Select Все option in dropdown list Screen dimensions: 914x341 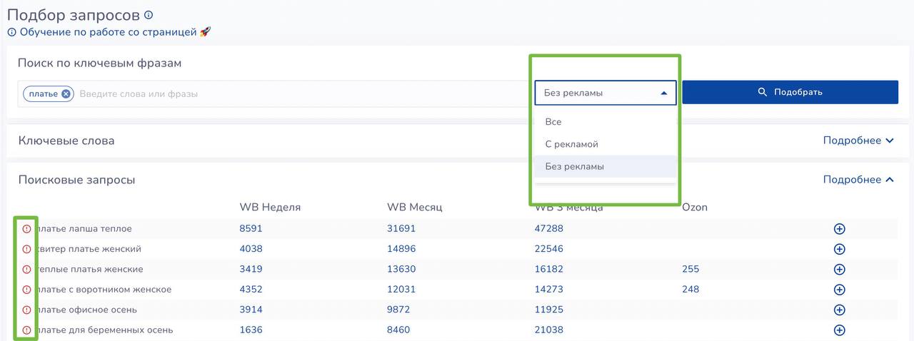[553, 122]
